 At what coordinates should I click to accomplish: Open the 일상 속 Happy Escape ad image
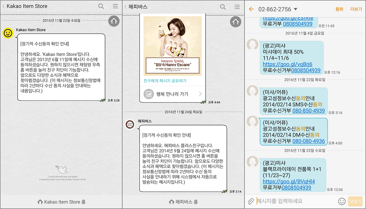pyautogui.click(x=172, y=46)
